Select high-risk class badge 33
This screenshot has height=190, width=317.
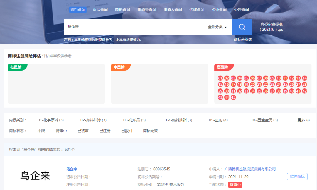(246, 91)
